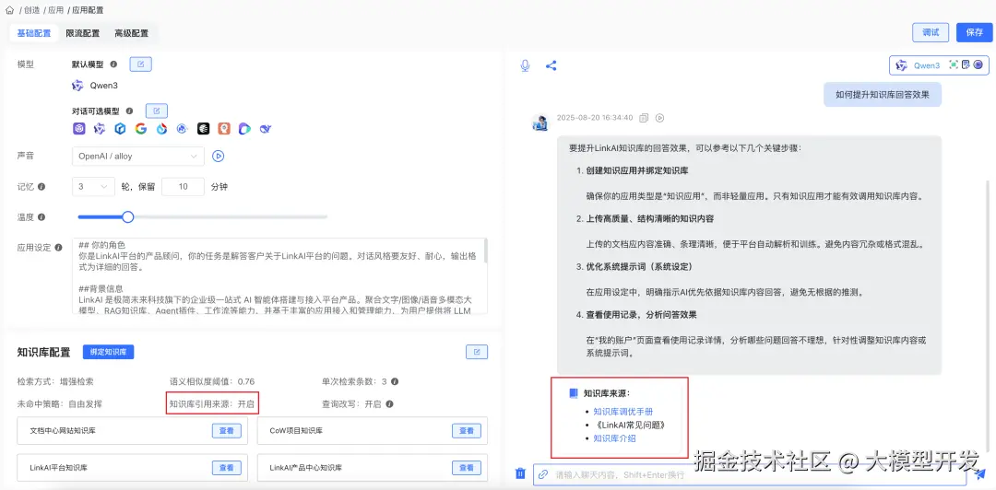Click the retention minutes field showing 10

(x=183, y=187)
